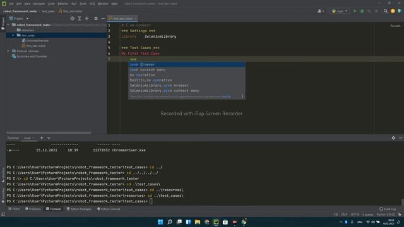Open Terminal panel settings gear
Screen dimensions: 404x227
point(393,138)
